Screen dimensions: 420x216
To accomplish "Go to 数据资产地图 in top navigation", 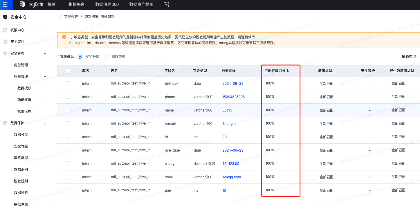I will coord(141,5).
